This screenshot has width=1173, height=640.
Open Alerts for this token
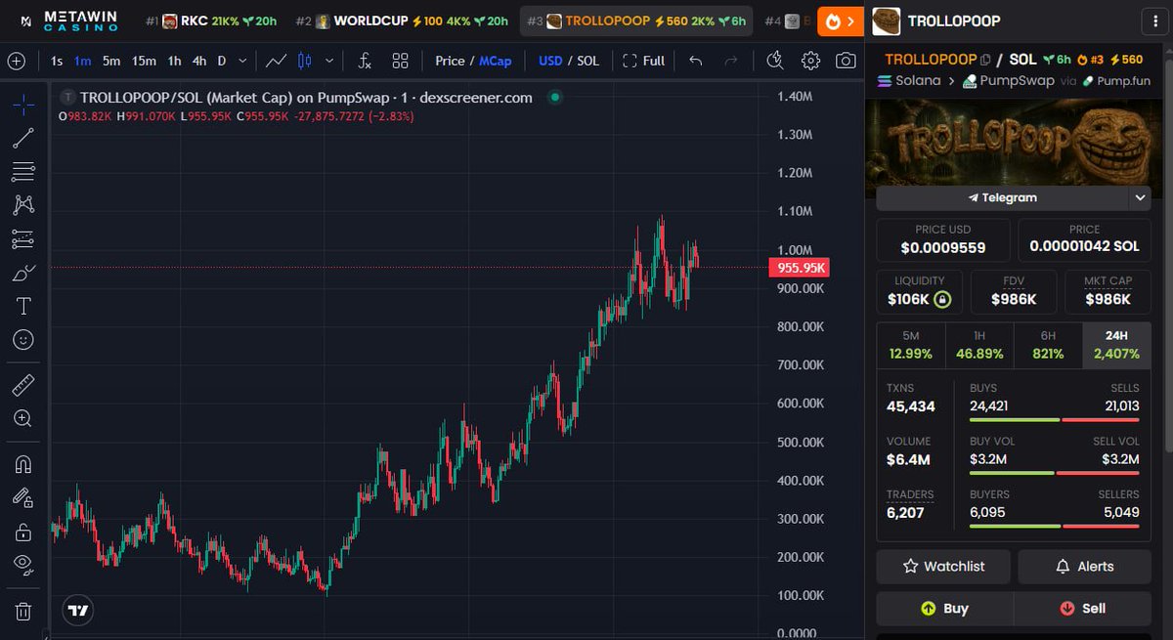point(1084,566)
